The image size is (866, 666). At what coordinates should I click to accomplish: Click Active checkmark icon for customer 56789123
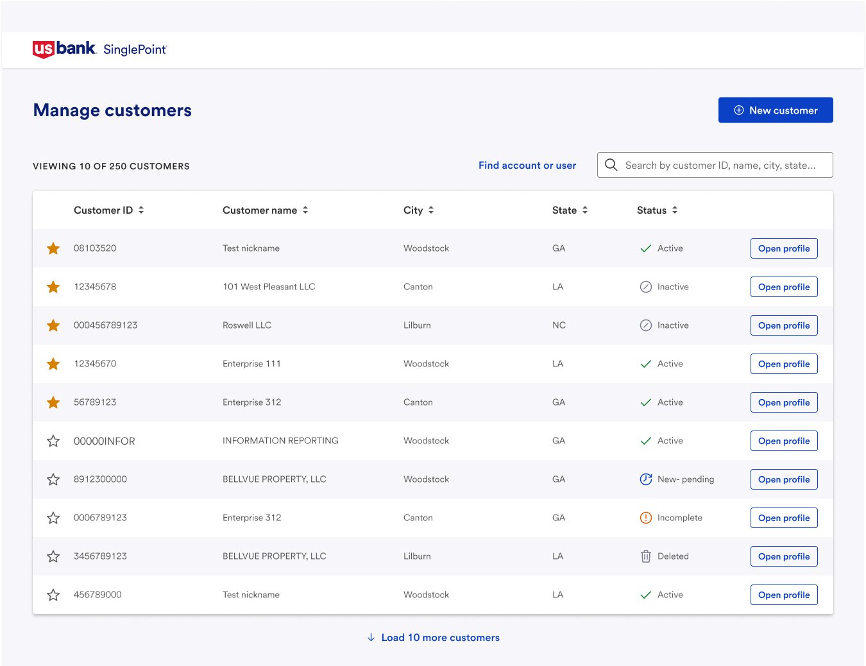click(x=646, y=402)
